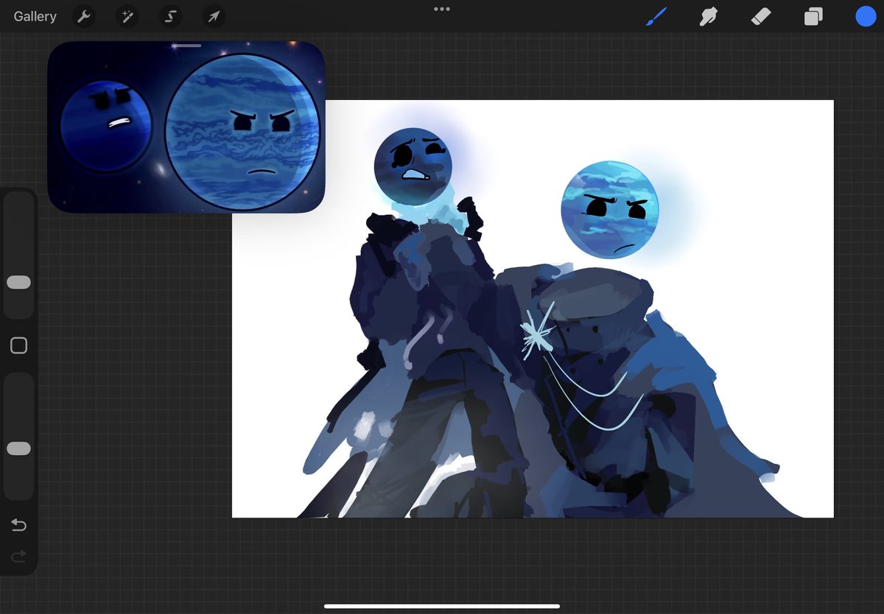Screen dimensions: 884x614
Task: Select the Selection tool (S icon)
Action: click(x=171, y=16)
